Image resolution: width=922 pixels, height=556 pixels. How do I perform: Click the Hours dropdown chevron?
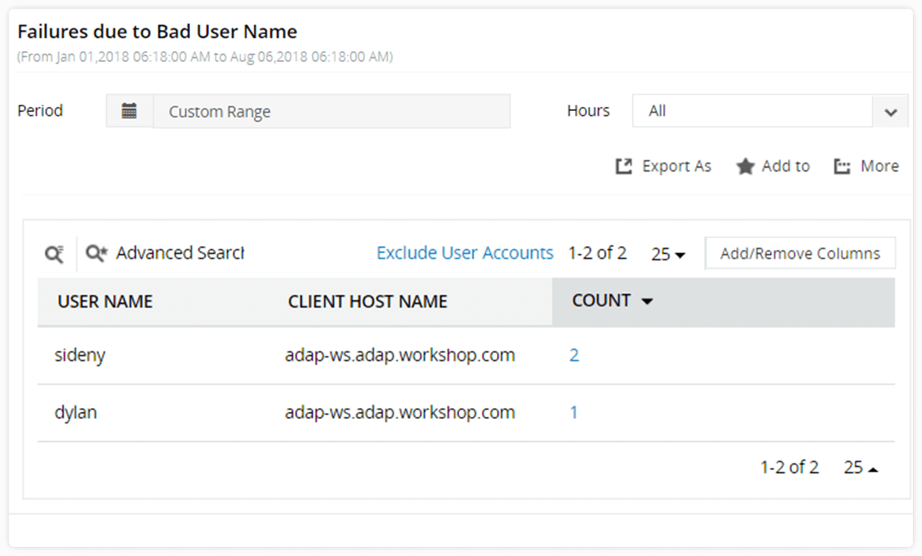pos(891,111)
